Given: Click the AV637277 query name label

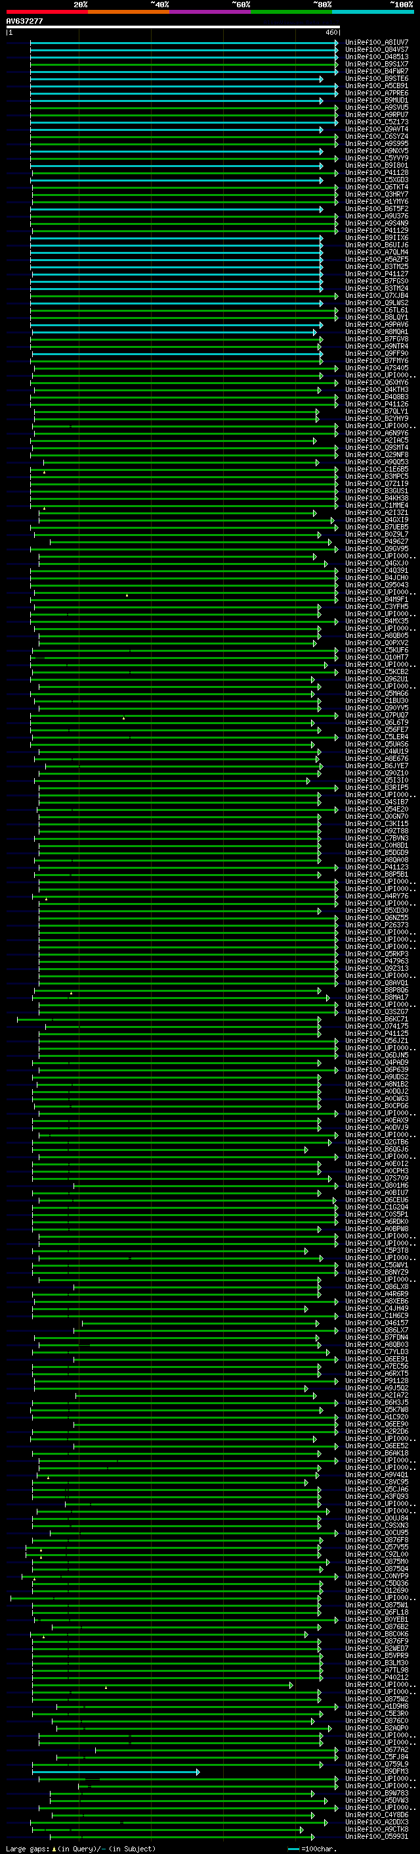Looking at the screenshot, I should (x=24, y=21).
